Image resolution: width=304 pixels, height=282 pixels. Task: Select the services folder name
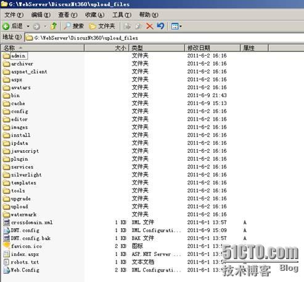(22, 167)
